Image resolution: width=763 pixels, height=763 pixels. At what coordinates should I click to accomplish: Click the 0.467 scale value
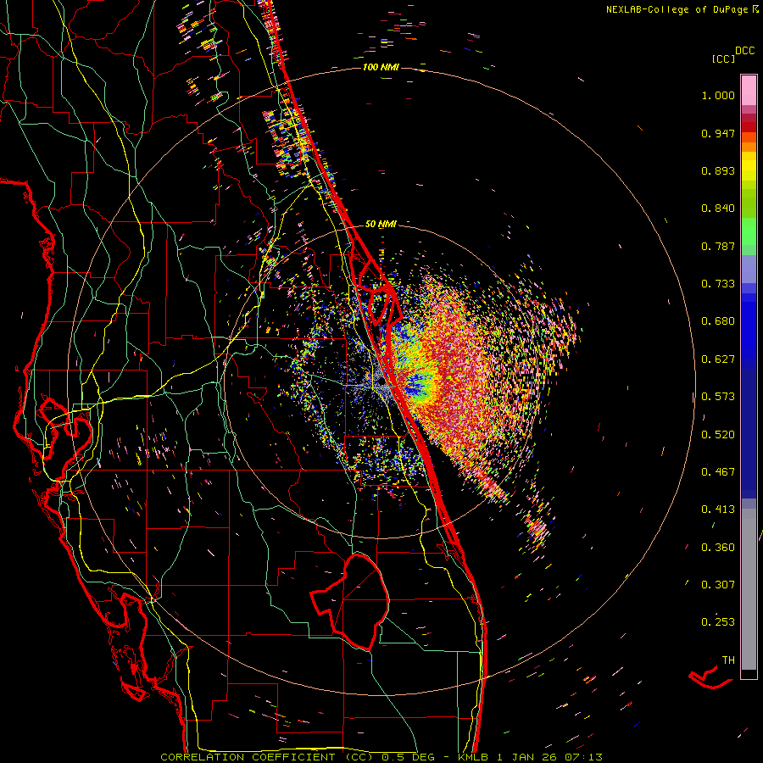718,472
